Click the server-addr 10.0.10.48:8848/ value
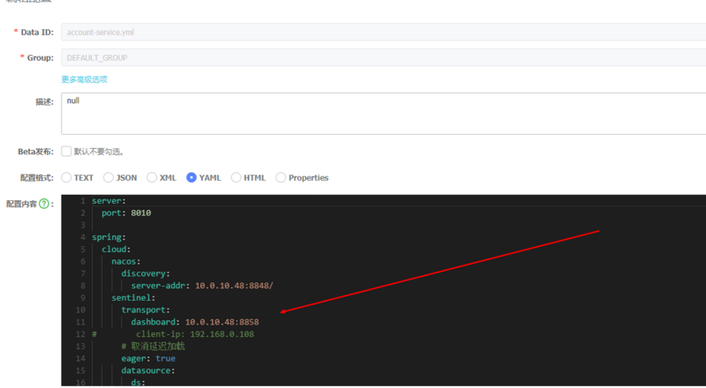This screenshot has height=388, width=706. (234, 286)
